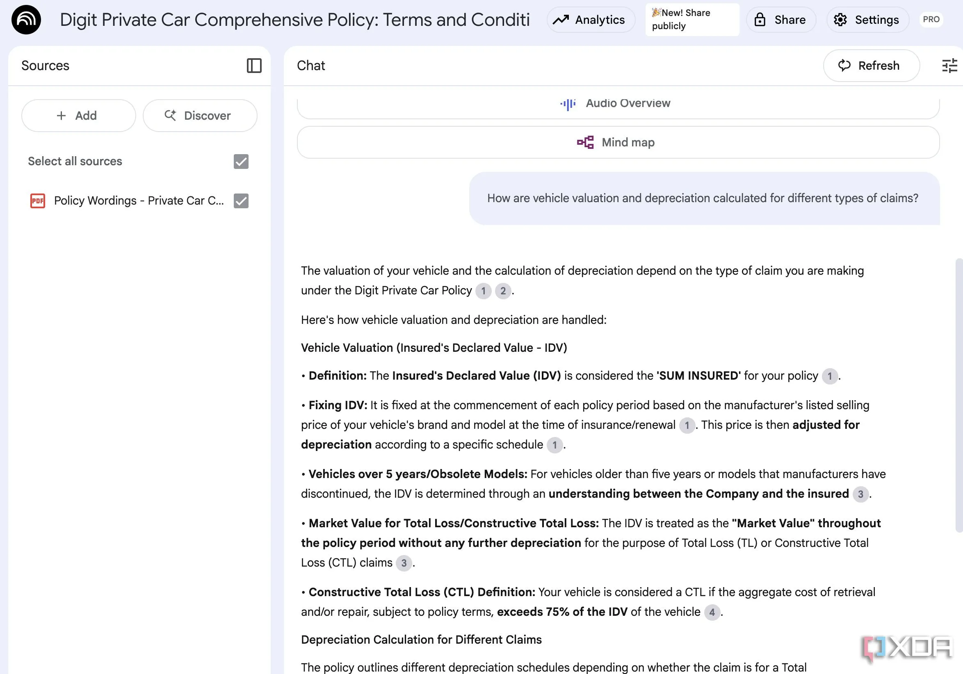Click the user question bubble about vehicle valuation

pyautogui.click(x=704, y=199)
